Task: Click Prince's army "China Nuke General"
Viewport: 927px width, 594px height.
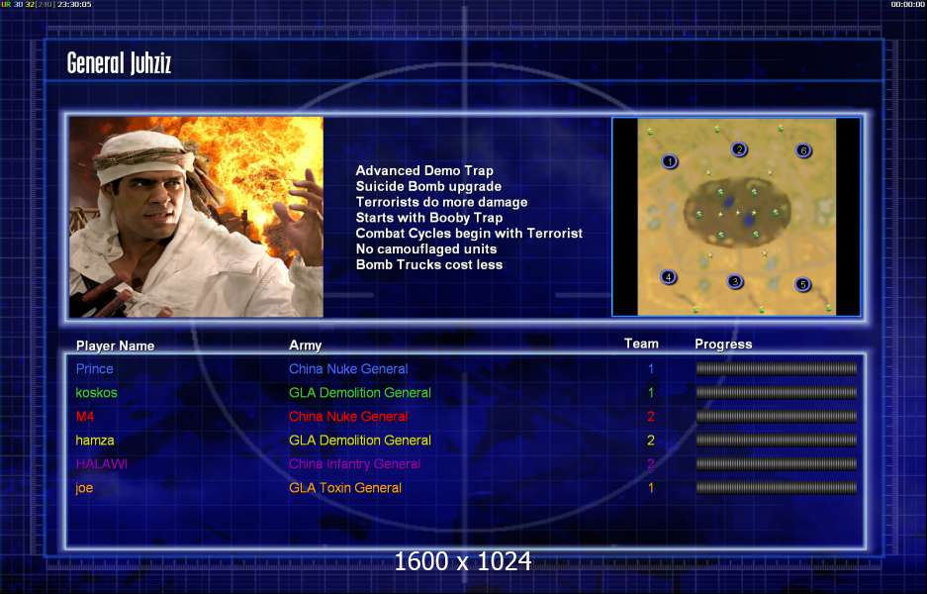Action: (x=348, y=369)
